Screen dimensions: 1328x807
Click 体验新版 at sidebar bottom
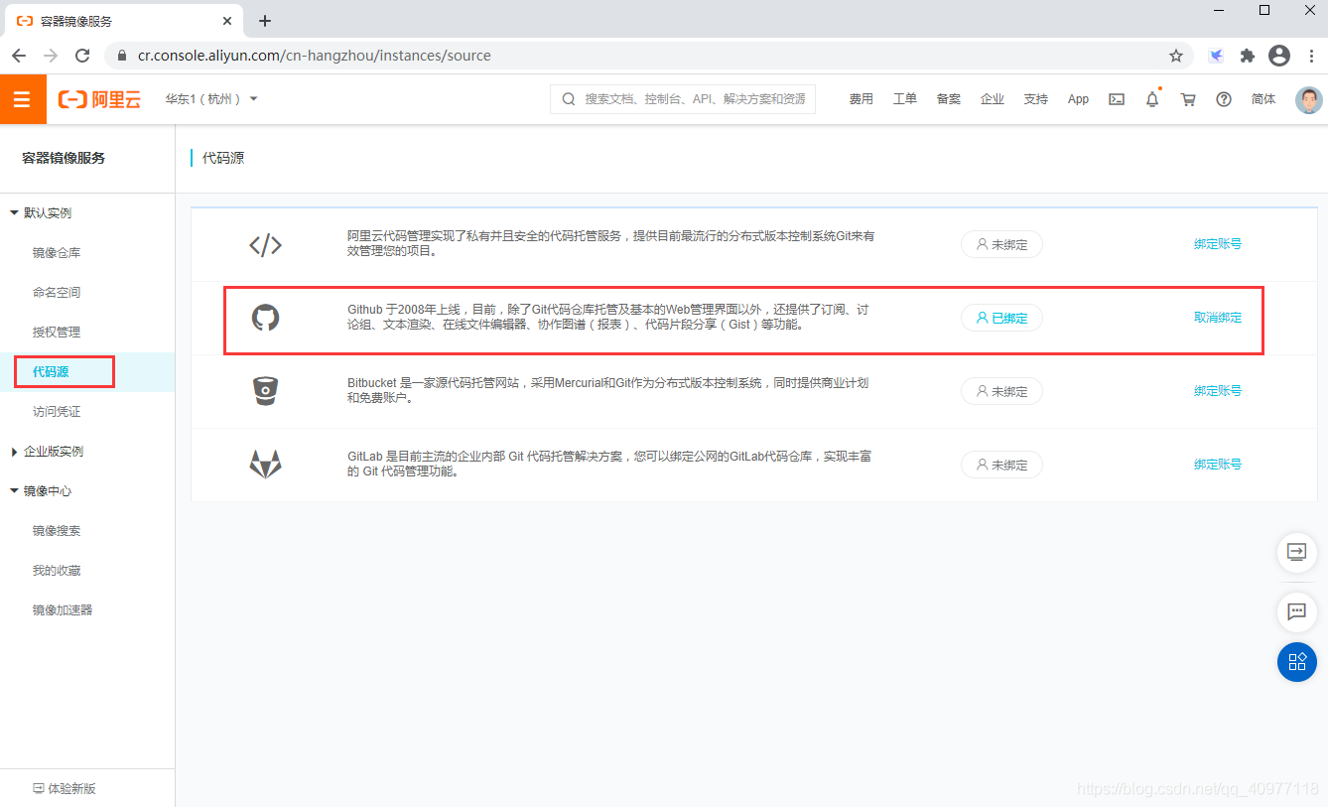point(65,789)
